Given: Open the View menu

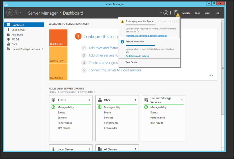Looking at the screenshot, I should click(x=207, y=13).
